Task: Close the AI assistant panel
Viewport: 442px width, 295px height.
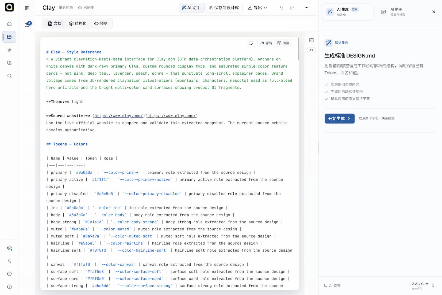Action: coord(434,12)
